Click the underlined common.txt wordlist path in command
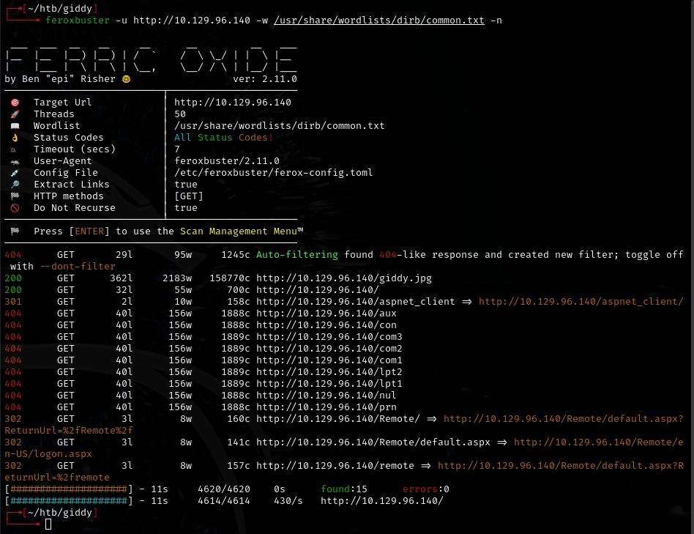694x534 pixels. coord(378,21)
